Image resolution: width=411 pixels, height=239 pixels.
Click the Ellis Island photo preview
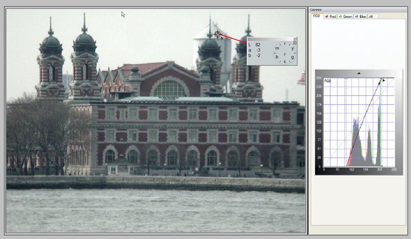pos(156,120)
